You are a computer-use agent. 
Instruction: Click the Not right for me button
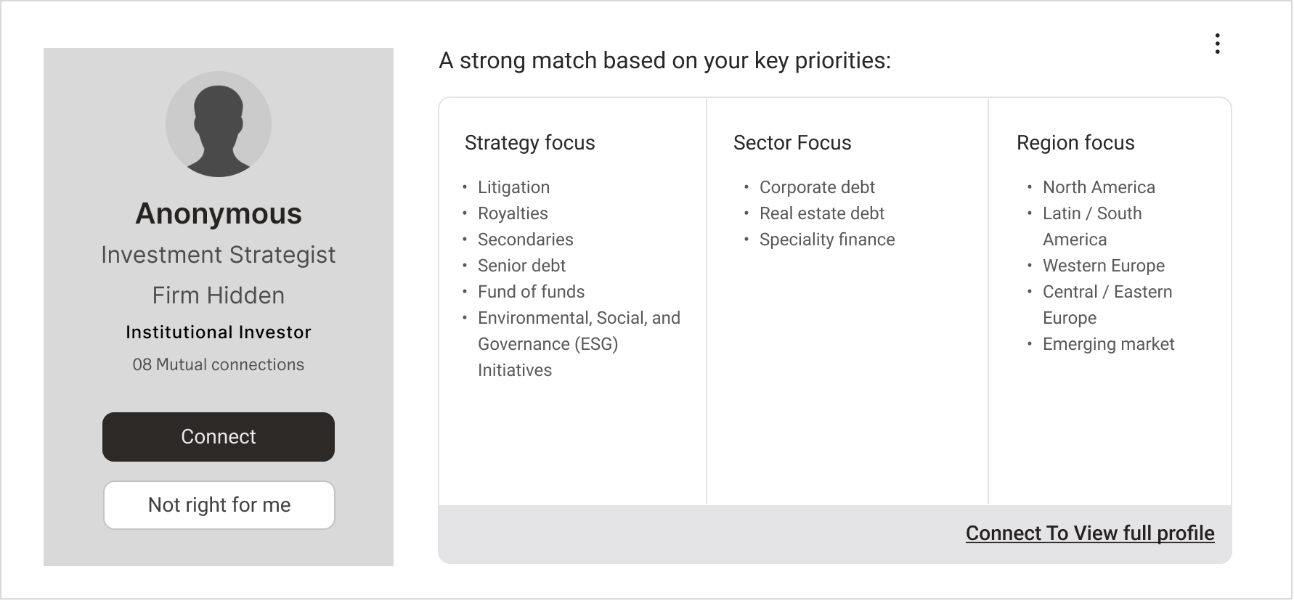coord(219,505)
